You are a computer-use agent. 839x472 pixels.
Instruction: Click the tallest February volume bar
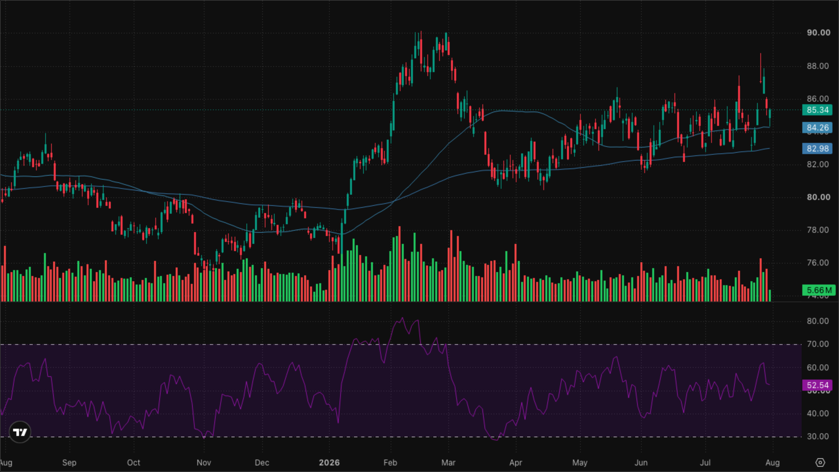[x=399, y=264]
